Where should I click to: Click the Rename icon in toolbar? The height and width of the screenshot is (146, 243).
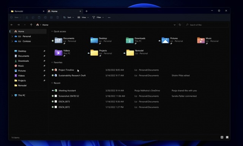click(45, 17)
